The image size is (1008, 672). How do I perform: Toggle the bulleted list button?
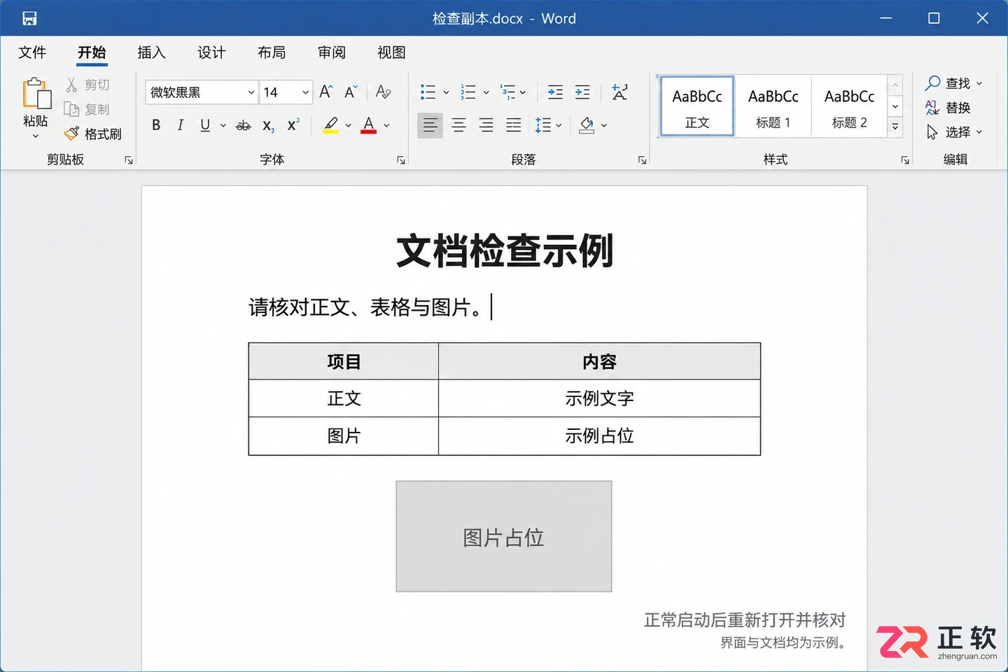point(428,92)
